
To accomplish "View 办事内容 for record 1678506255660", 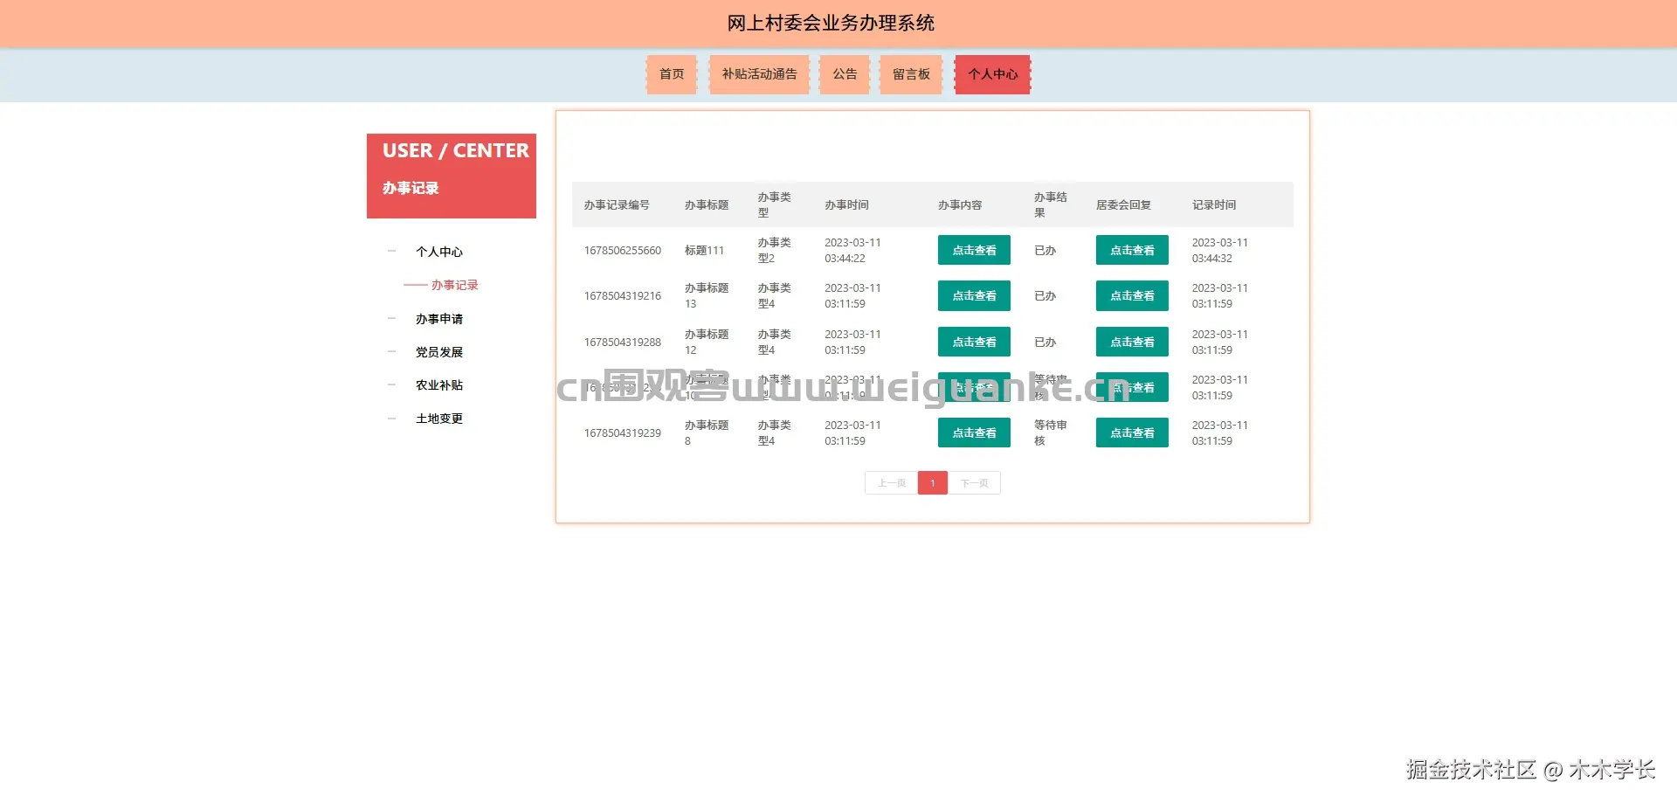I will (x=974, y=250).
